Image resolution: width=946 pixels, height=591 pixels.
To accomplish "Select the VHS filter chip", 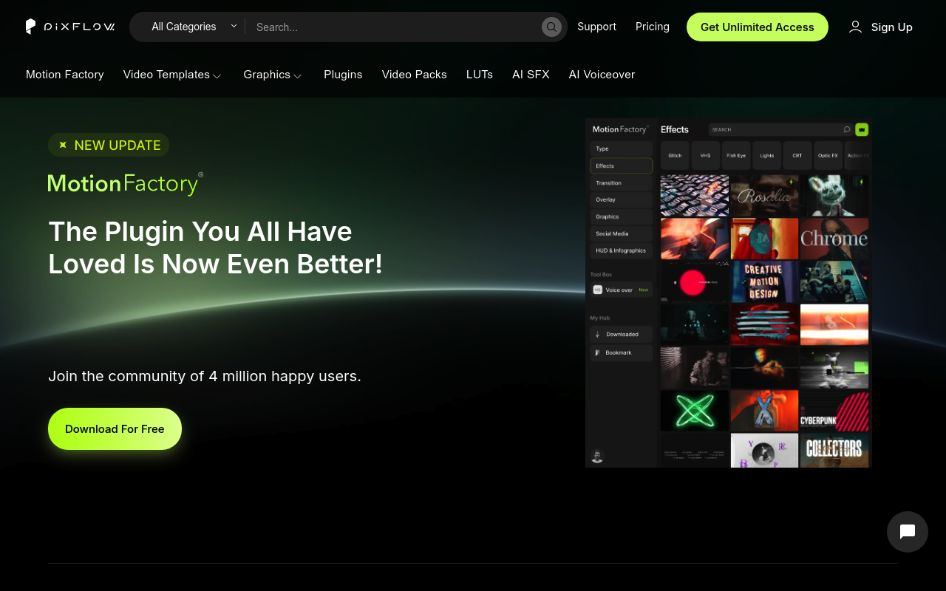I will pos(705,155).
